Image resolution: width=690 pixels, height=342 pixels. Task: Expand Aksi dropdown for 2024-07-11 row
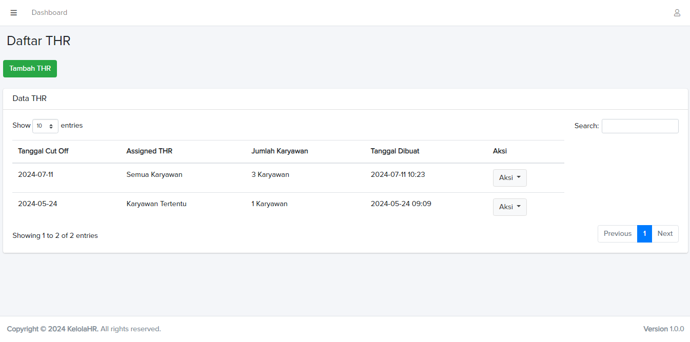click(x=509, y=178)
